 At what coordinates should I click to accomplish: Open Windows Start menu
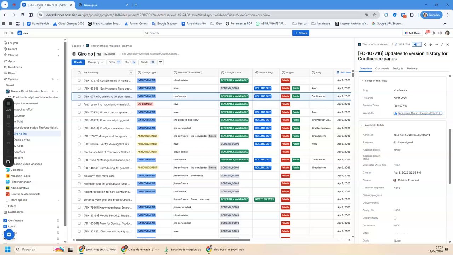coord(8,249)
